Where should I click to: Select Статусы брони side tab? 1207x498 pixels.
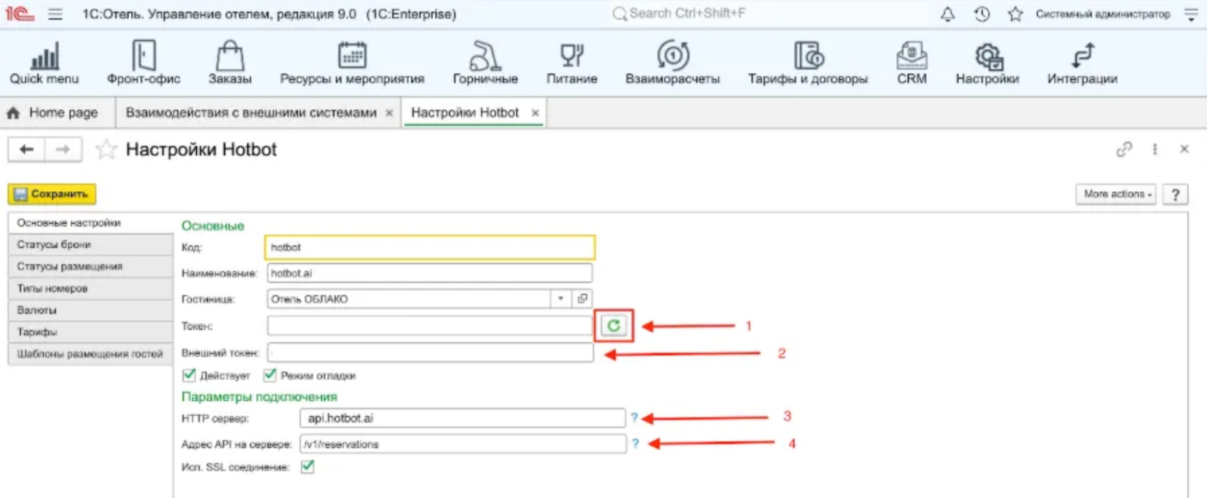[x=91, y=245]
